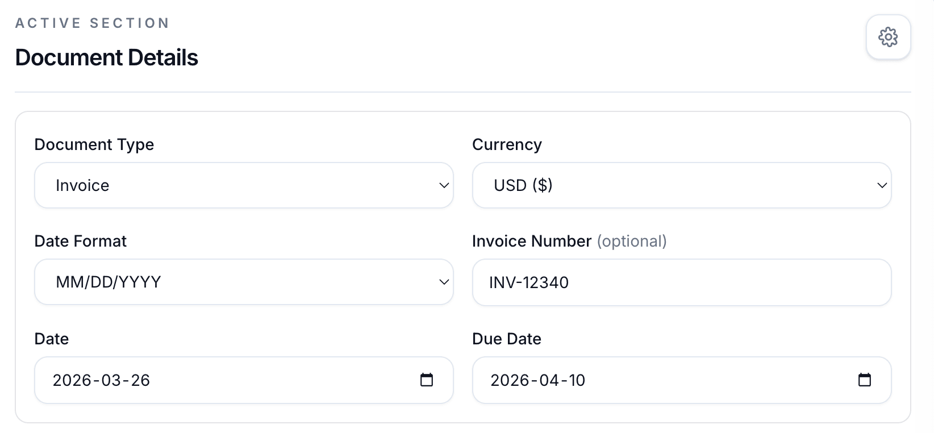Screen dimensions: 934x433
Task: Click the Invoice Number (optional) label
Action: click(569, 241)
